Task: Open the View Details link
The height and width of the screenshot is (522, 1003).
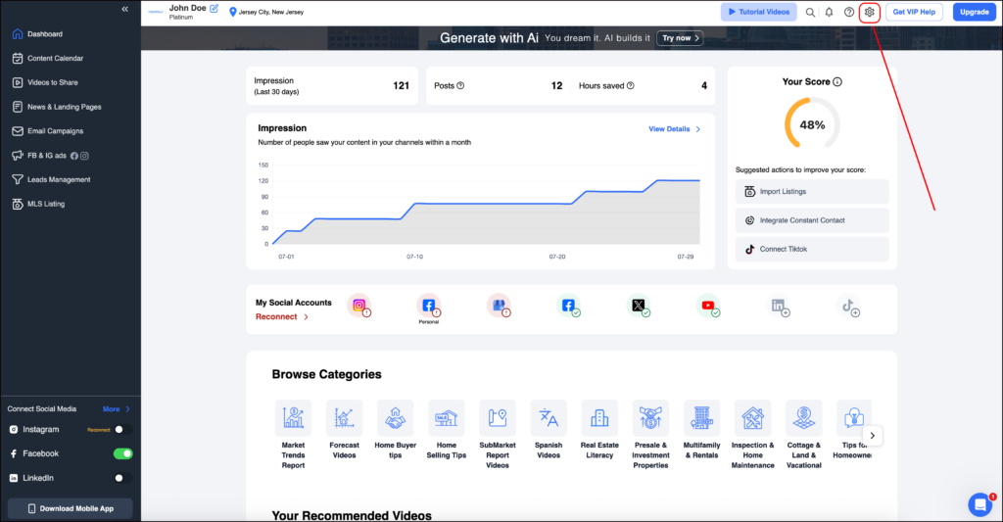Action: point(674,129)
